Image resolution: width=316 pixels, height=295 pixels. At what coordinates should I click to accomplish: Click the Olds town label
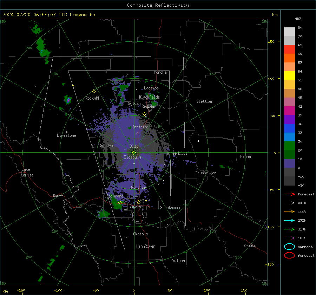(x=134, y=146)
